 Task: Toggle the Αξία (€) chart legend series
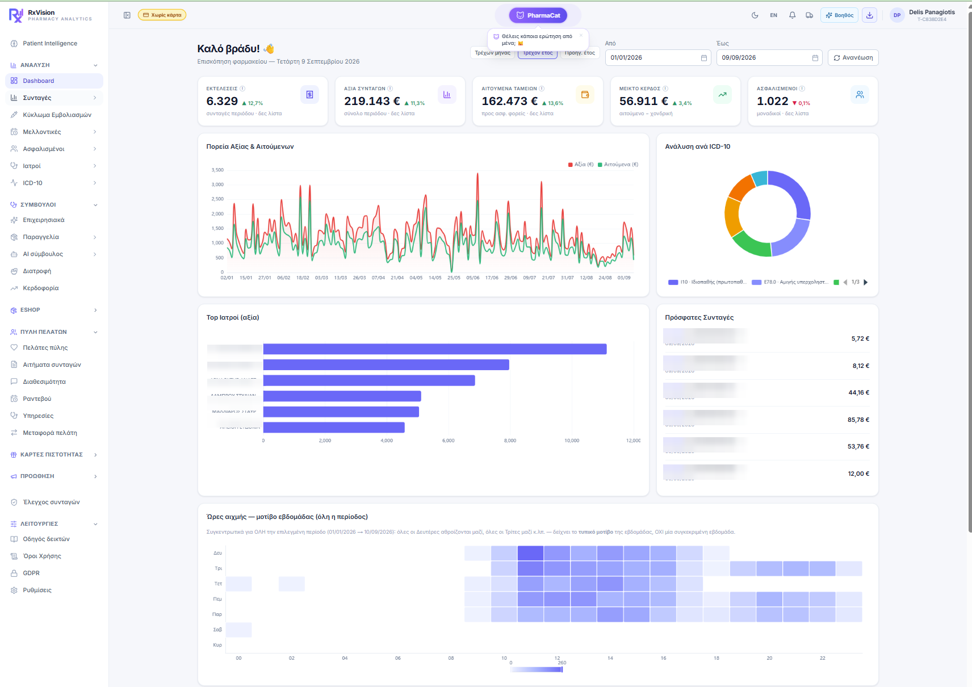pyautogui.click(x=581, y=165)
